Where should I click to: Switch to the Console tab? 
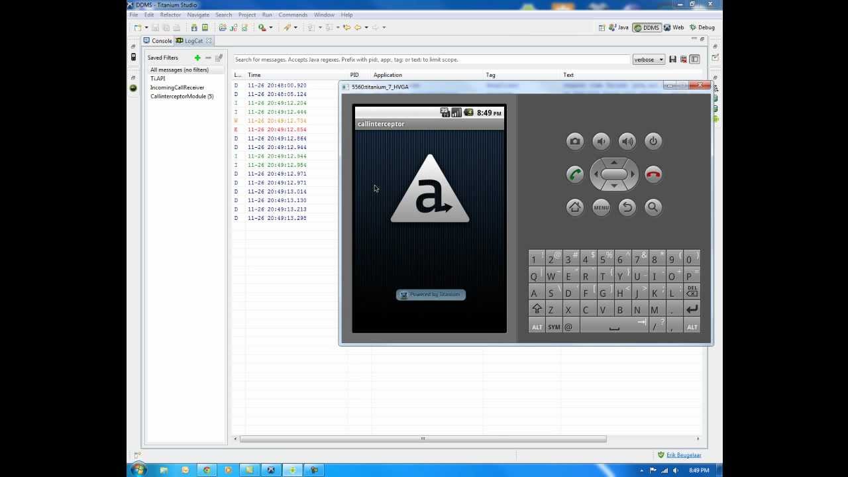(x=158, y=40)
